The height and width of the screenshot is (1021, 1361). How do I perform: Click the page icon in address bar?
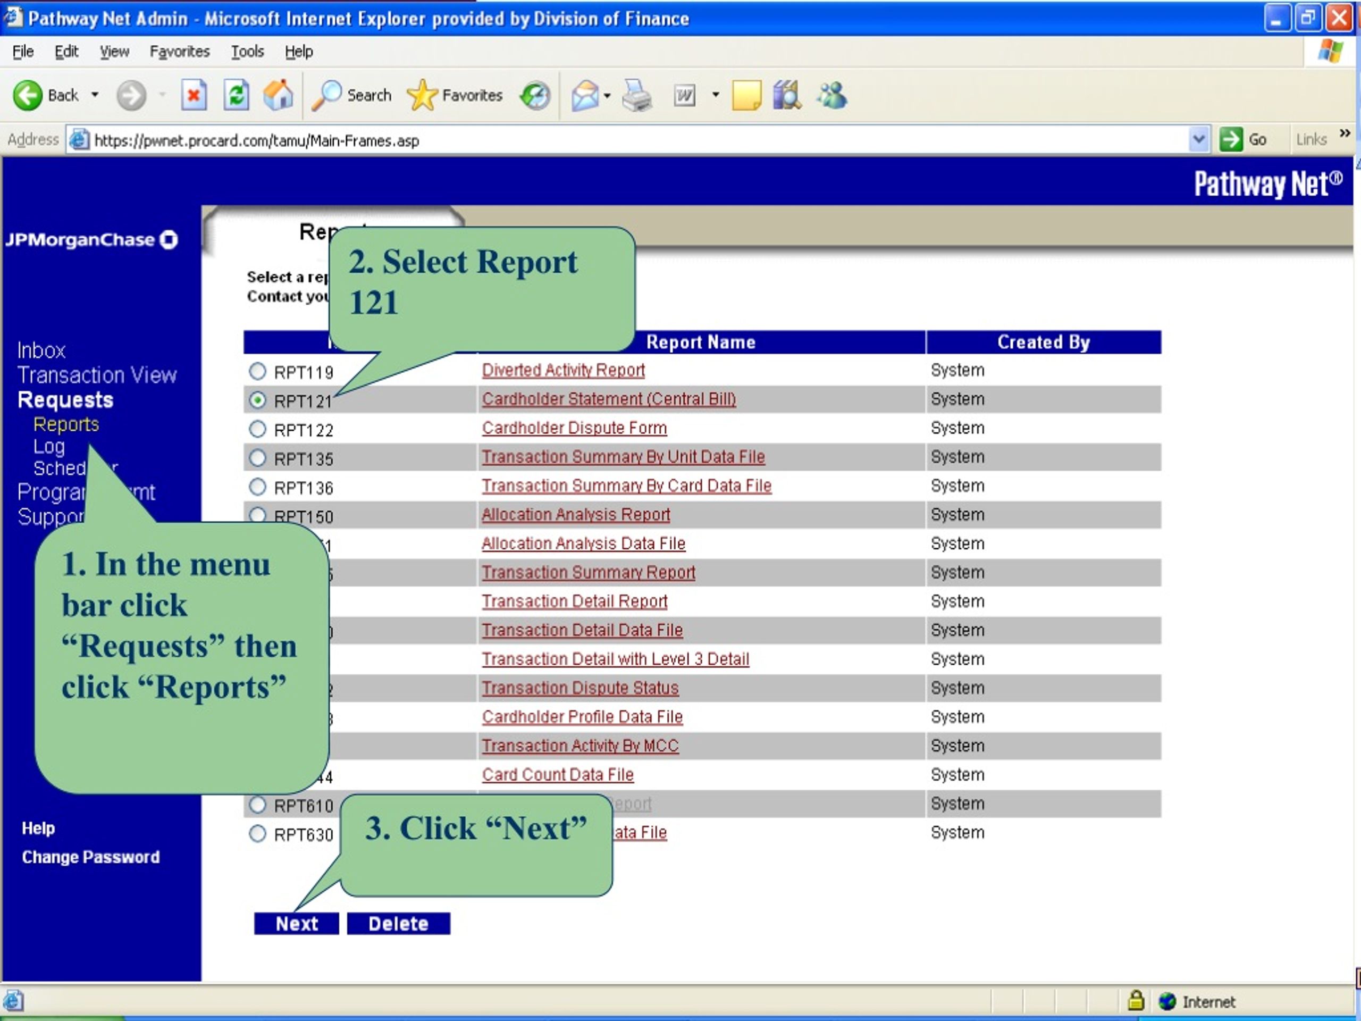point(79,140)
